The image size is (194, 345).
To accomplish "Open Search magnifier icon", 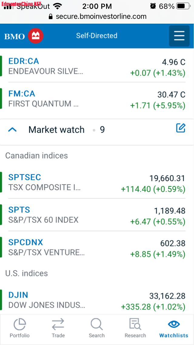I will click(96, 324).
